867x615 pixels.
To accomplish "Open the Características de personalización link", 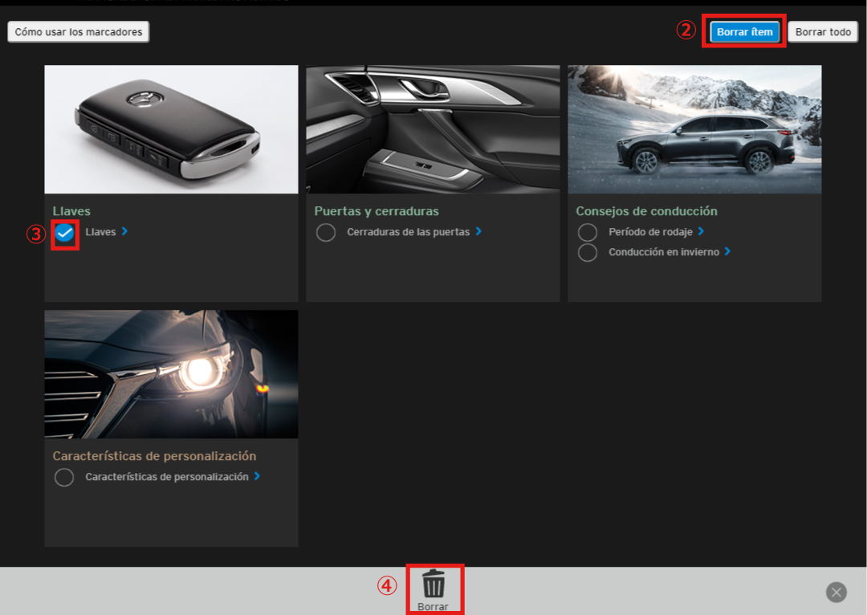I will pyautogui.click(x=167, y=477).
